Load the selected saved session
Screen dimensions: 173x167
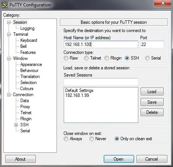click(x=152, y=92)
